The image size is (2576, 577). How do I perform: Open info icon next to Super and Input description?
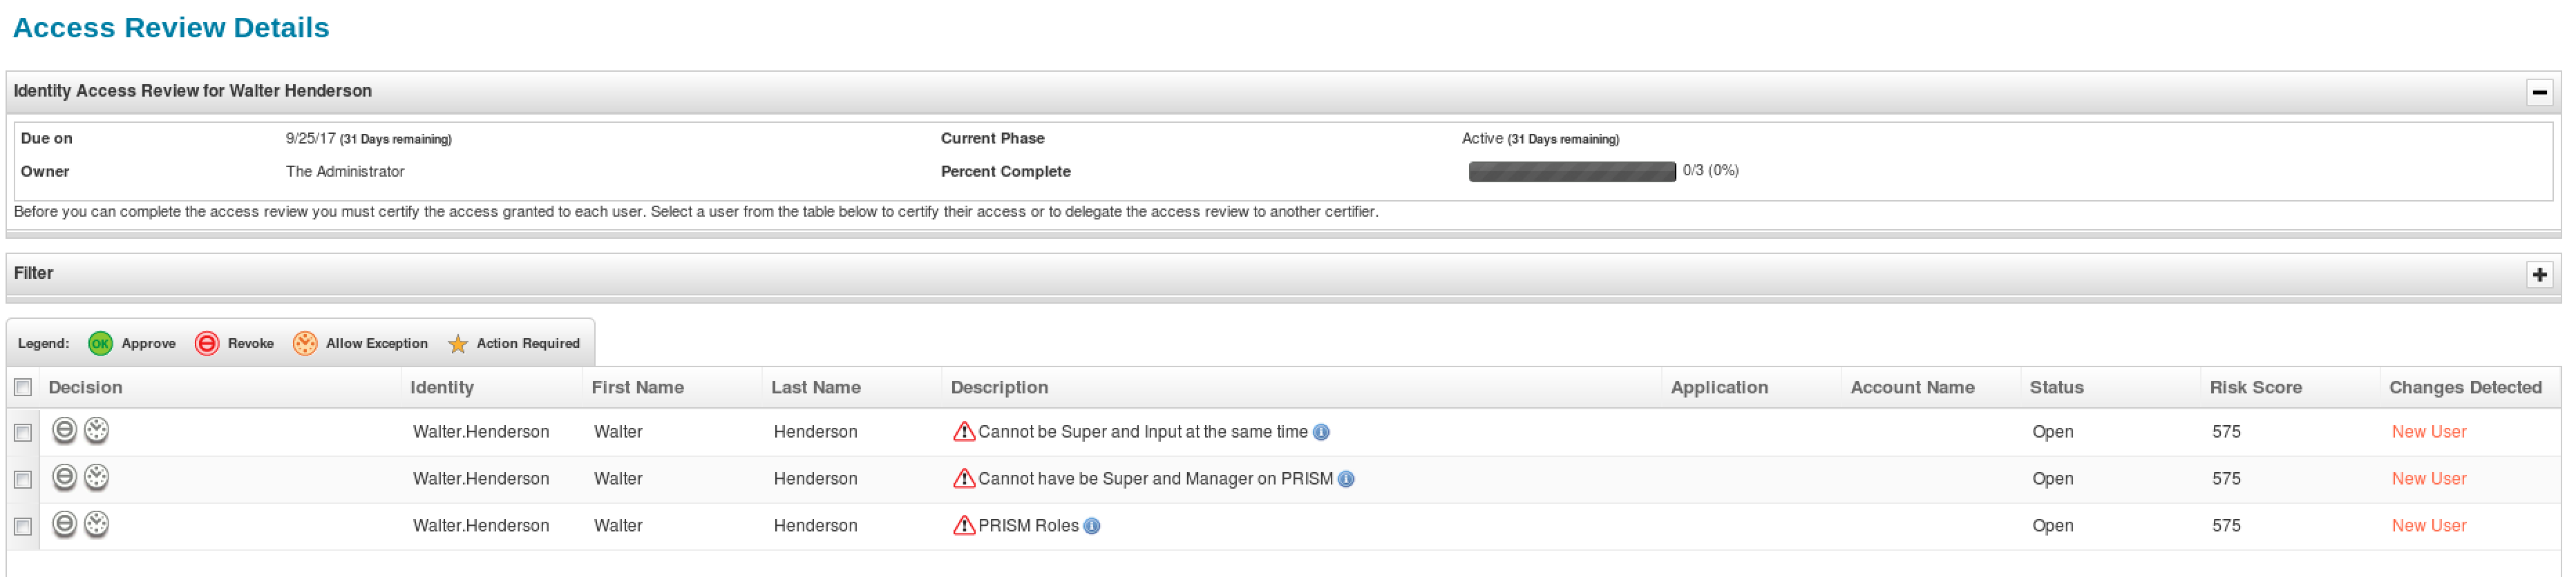tap(1321, 432)
